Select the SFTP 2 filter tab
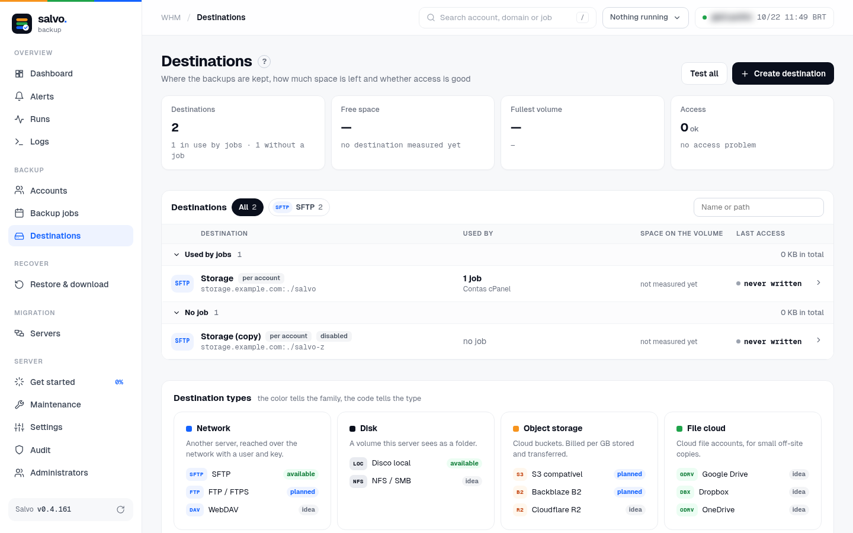The width and height of the screenshot is (853, 533). 299,207
